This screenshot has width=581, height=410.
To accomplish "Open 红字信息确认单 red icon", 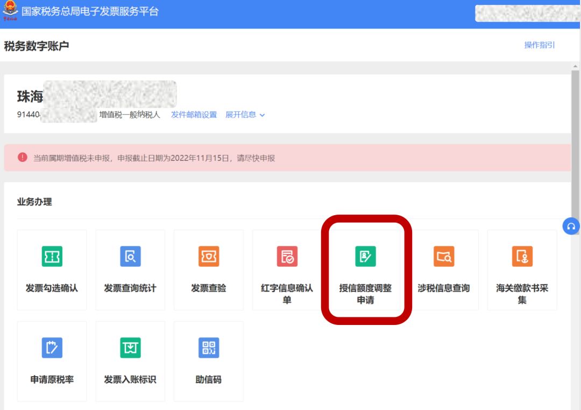I will point(287,256).
